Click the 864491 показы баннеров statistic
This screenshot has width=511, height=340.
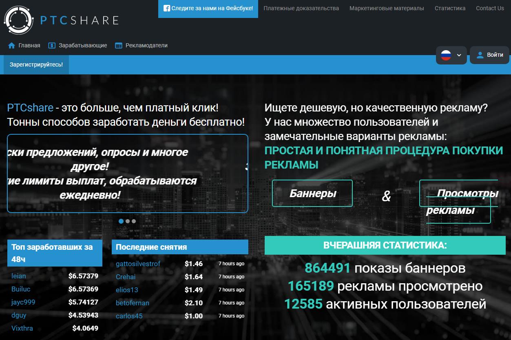click(385, 268)
